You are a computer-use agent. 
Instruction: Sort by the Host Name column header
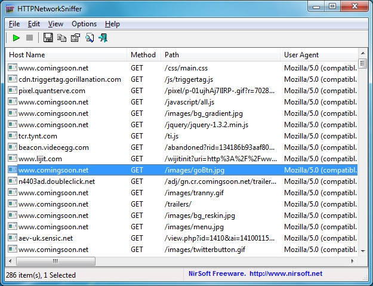point(66,55)
